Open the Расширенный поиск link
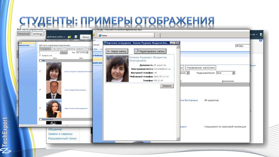279x157 pixels. pyautogui.click(x=62, y=138)
